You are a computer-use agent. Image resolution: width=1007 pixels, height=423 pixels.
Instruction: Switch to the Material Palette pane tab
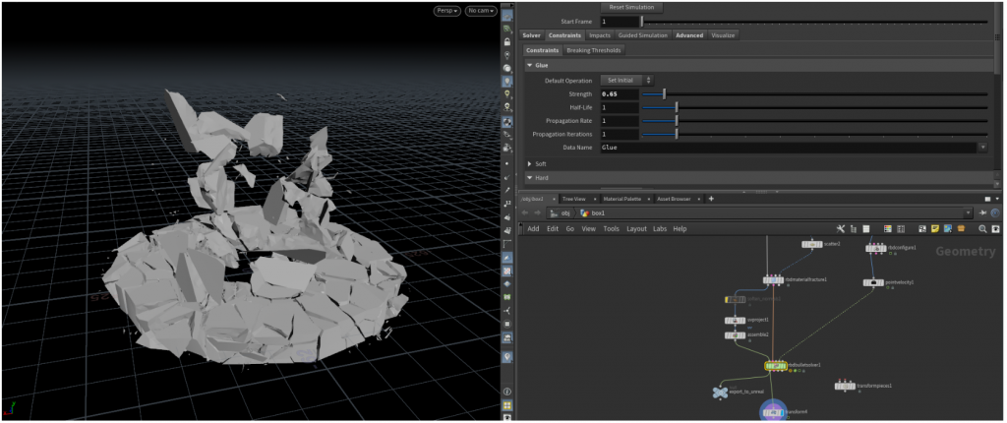click(x=622, y=200)
